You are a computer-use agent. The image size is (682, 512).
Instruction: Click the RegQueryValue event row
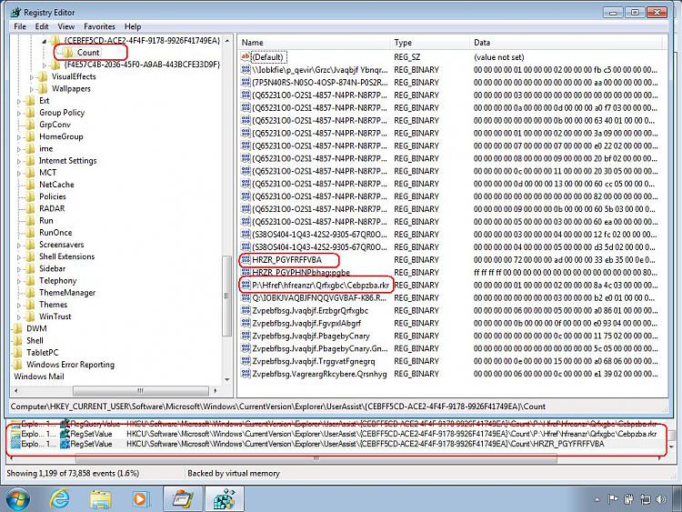click(334, 424)
